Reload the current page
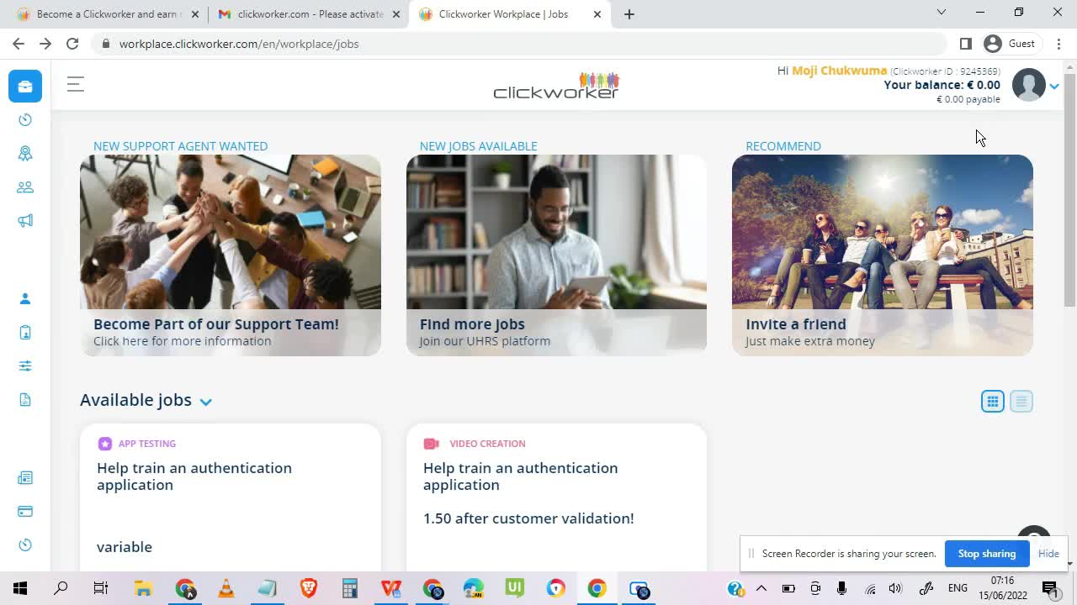Screen dimensions: 1077x605 point(72,44)
